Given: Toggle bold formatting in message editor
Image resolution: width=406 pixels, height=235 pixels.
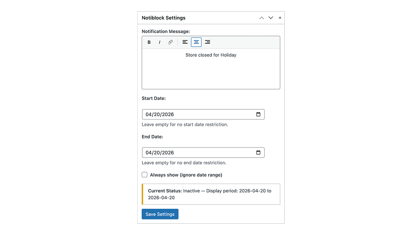Looking at the screenshot, I should tap(149, 42).
